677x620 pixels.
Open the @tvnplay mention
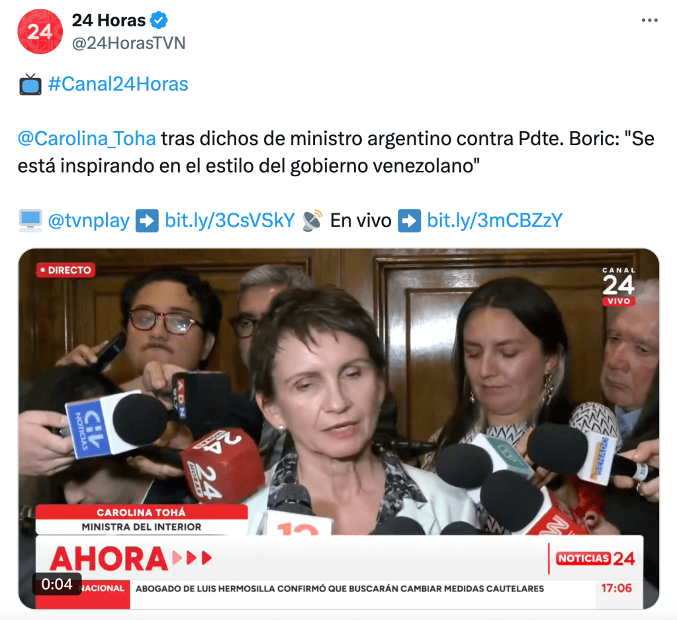click(x=89, y=221)
